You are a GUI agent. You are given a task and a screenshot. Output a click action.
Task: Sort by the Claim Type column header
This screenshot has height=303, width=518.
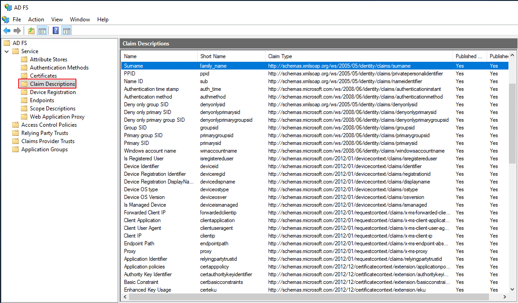click(x=359, y=56)
